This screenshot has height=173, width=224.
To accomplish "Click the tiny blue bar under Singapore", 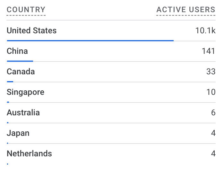I will point(8,102).
